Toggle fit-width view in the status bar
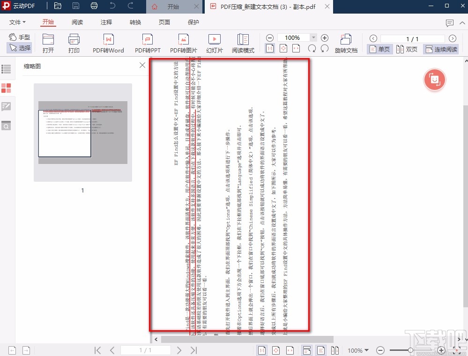 (x=290, y=350)
